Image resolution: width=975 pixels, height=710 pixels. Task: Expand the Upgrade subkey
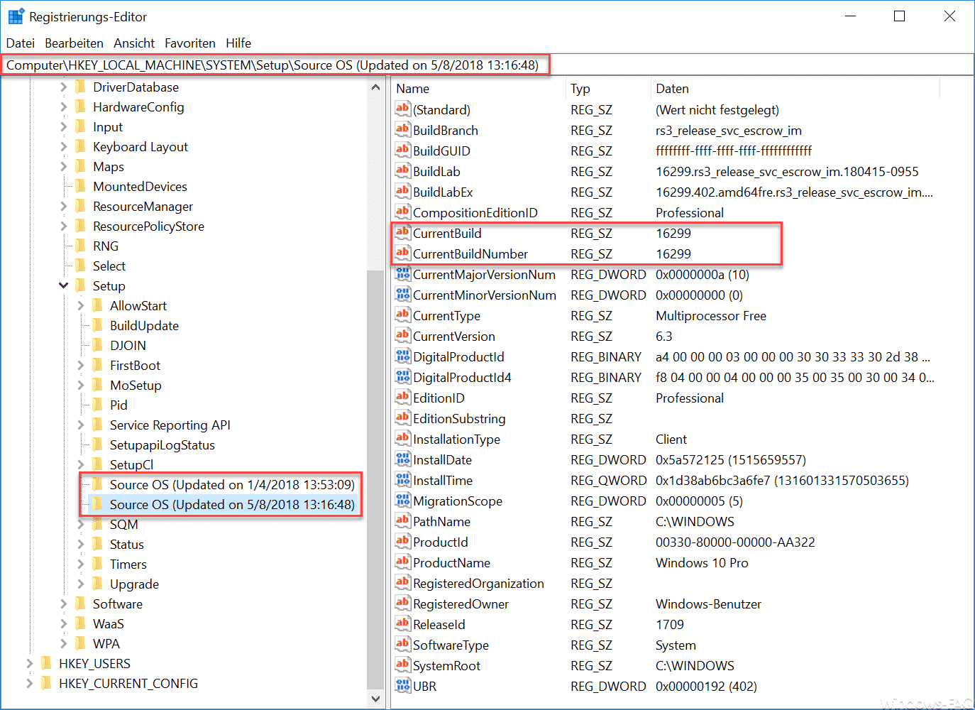(x=80, y=584)
